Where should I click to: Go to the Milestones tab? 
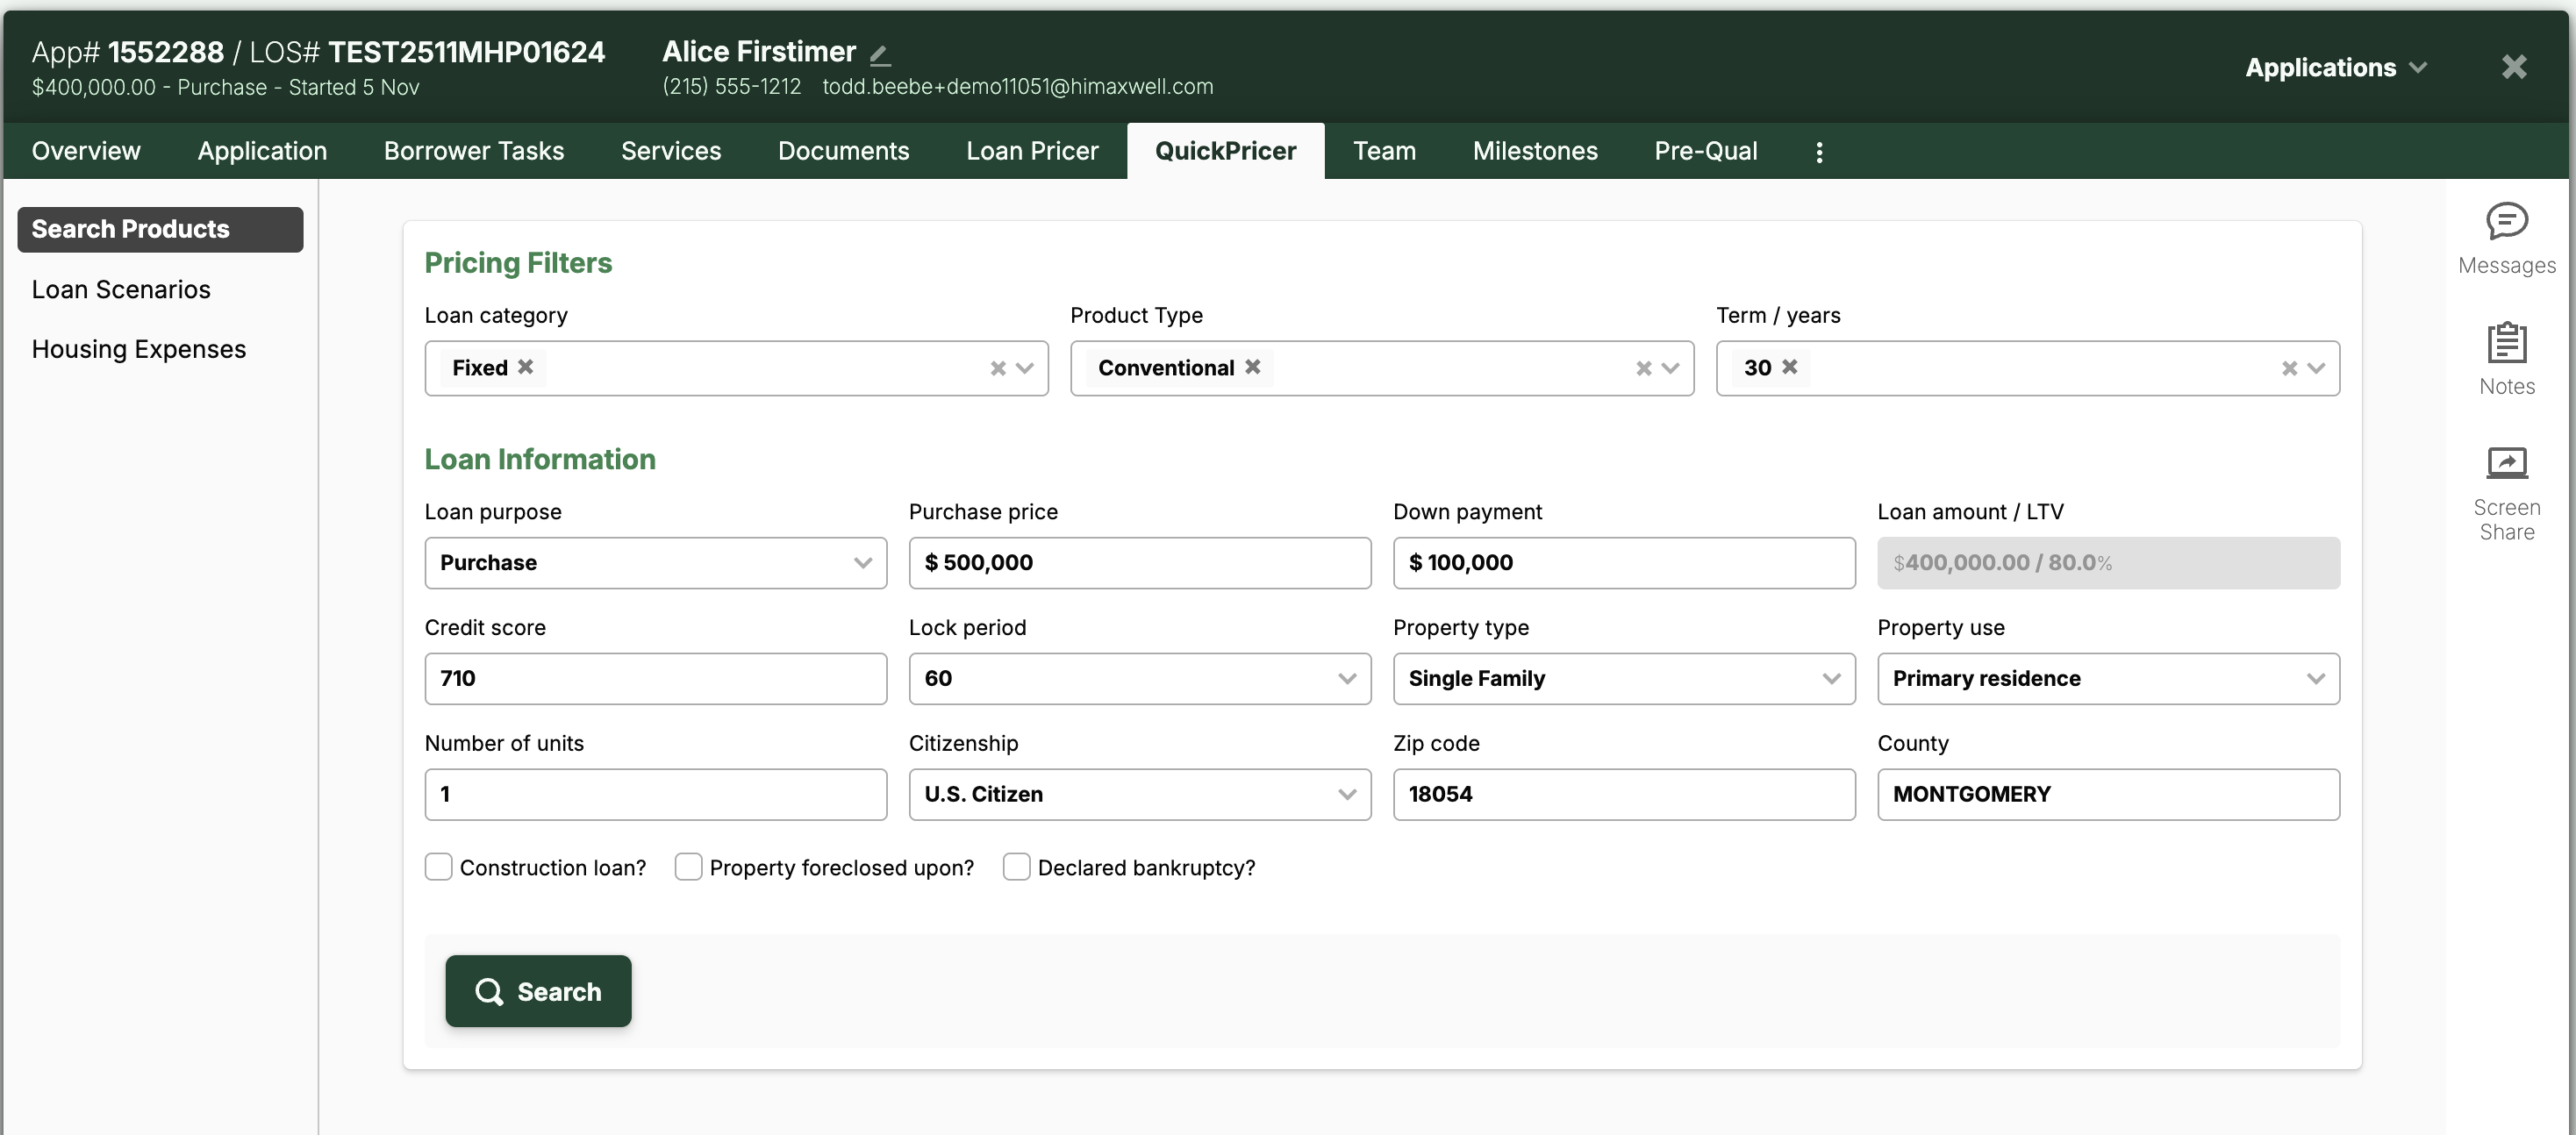click(1535, 151)
